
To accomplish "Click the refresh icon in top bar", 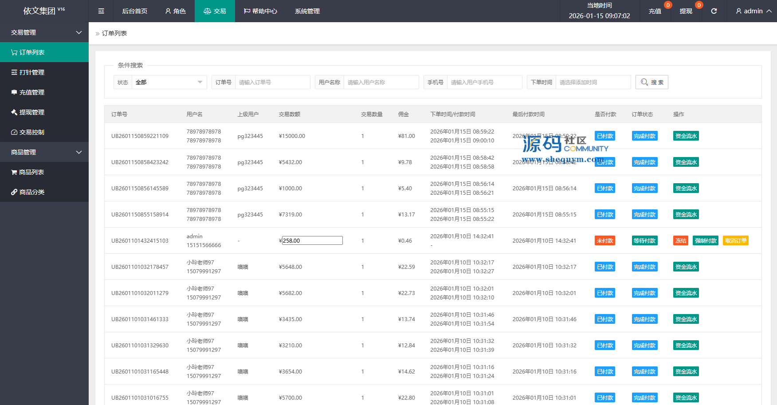I will coord(714,11).
